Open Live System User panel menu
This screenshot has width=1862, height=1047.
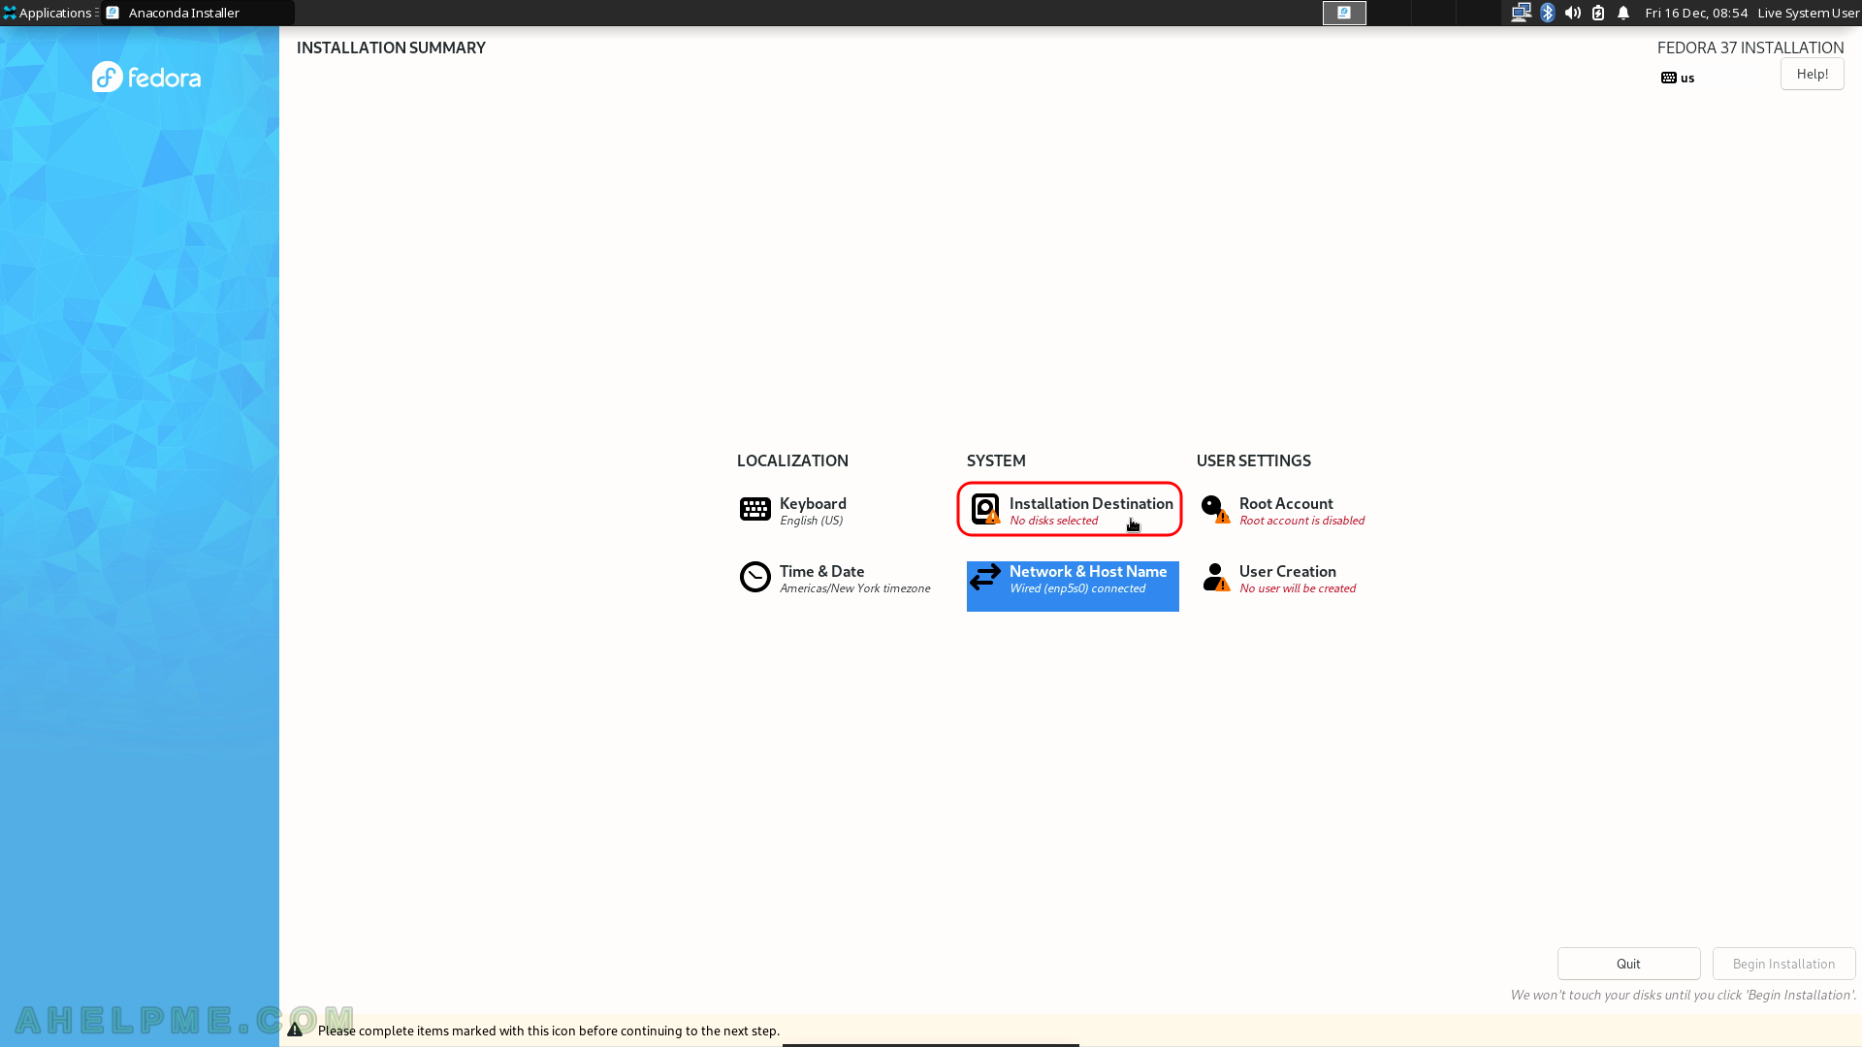coord(1809,13)
